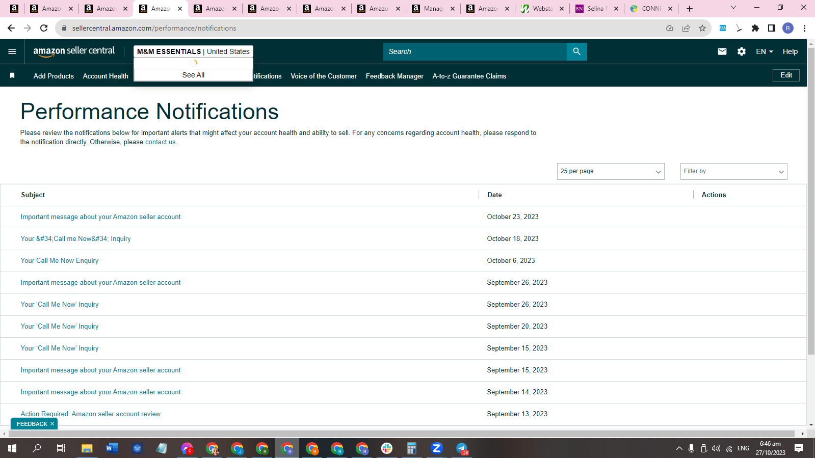The width and height of the screenshot is (815, 458).
Task: Open Telegram from the taskbar
Action: pyautogui.click(x=462, y=448)
